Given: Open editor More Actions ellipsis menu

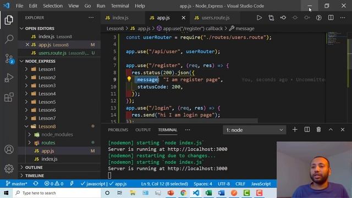Looking at the screenshot, I should coord(343,18).
